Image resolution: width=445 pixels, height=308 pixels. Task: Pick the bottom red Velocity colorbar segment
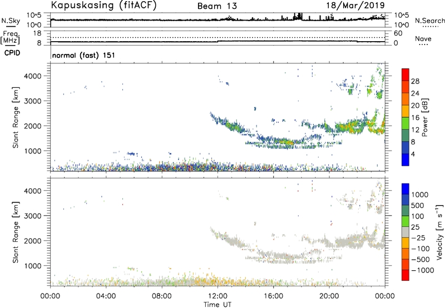click(406, 275)
